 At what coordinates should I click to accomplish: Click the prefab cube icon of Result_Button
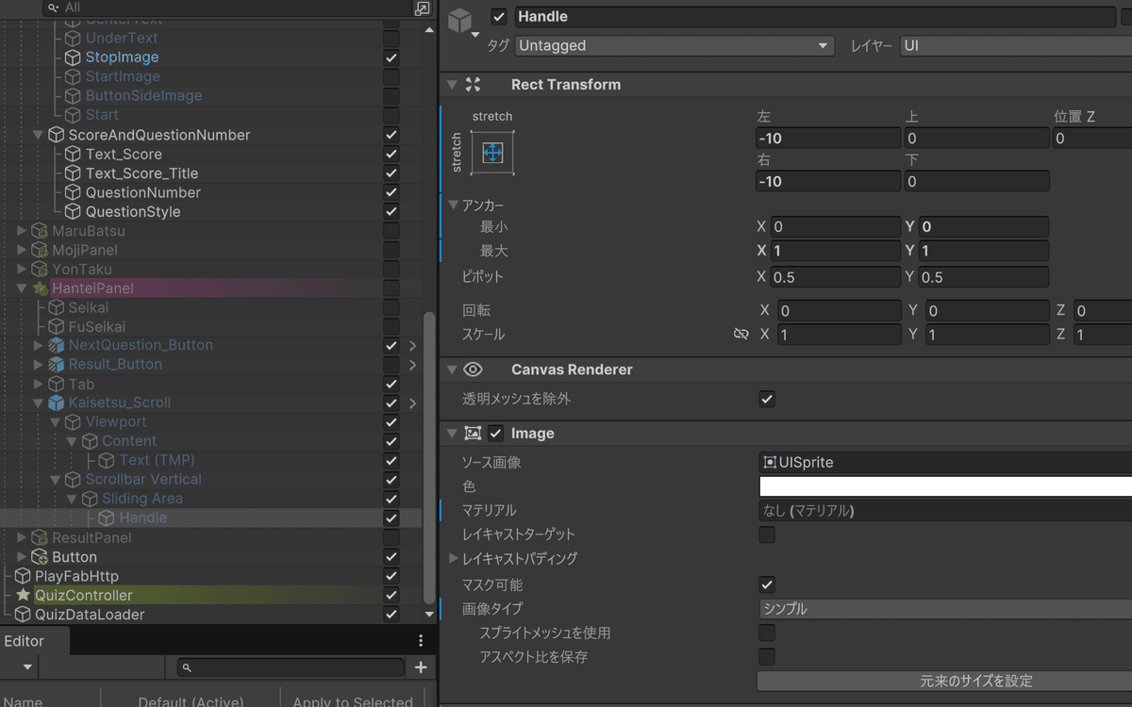[56, 364]
